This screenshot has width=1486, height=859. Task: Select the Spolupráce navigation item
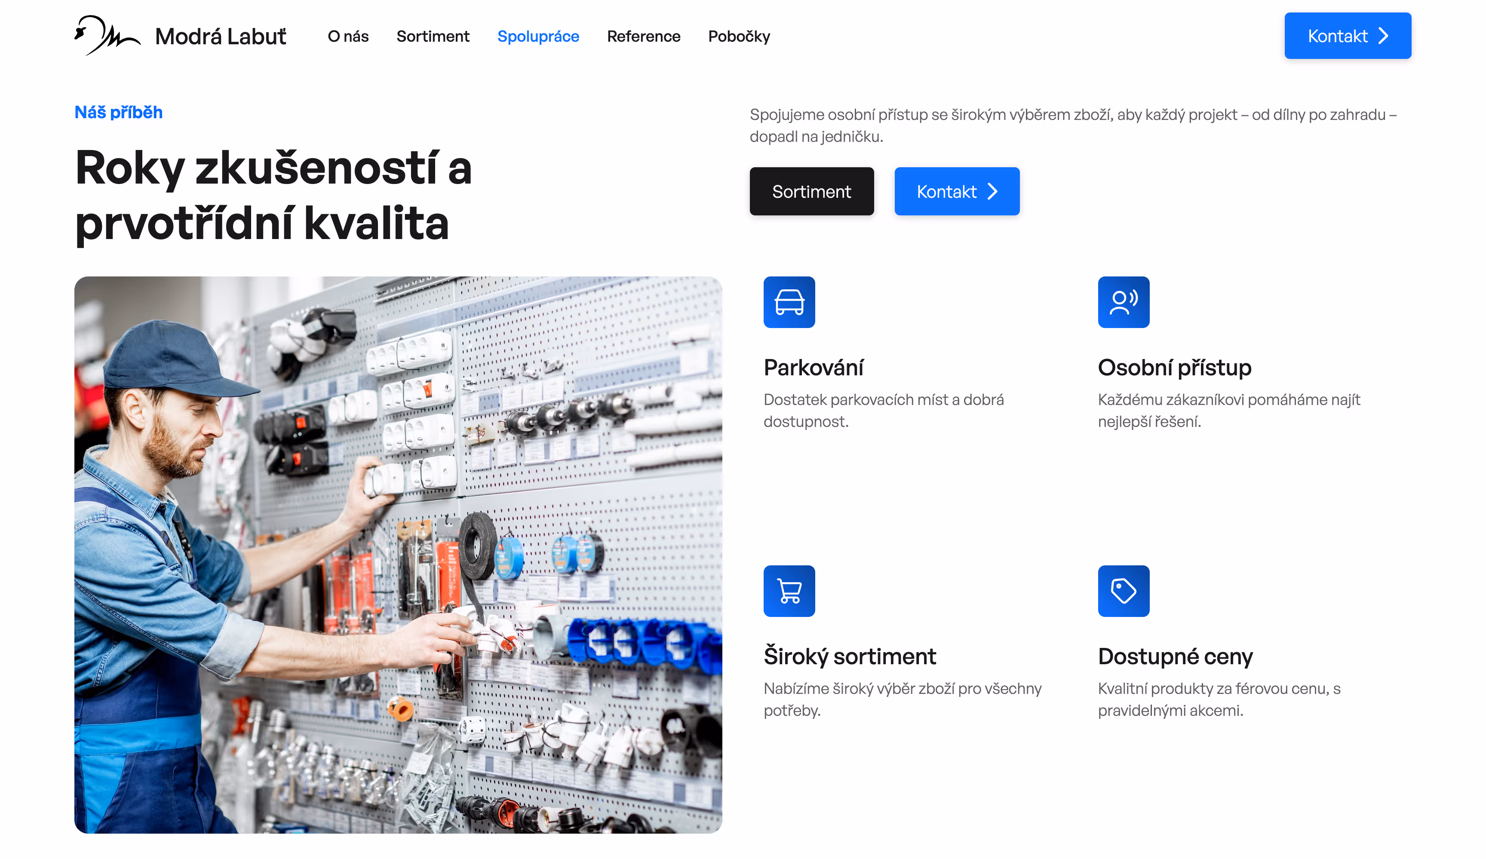[x=538, y=37]
